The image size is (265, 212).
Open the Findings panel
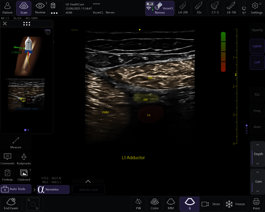point(7,175)
